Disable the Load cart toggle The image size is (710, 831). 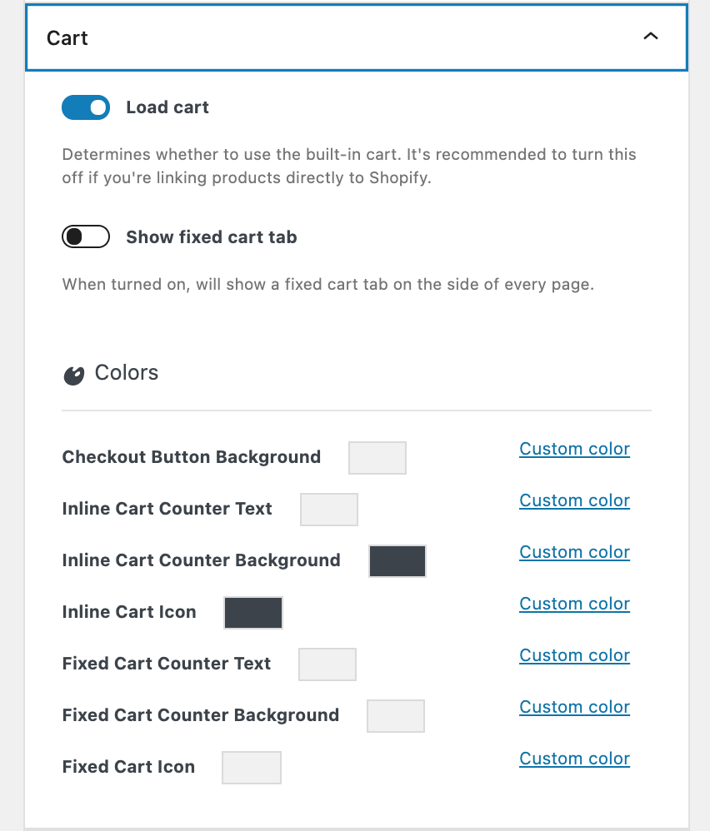point(86,107)
